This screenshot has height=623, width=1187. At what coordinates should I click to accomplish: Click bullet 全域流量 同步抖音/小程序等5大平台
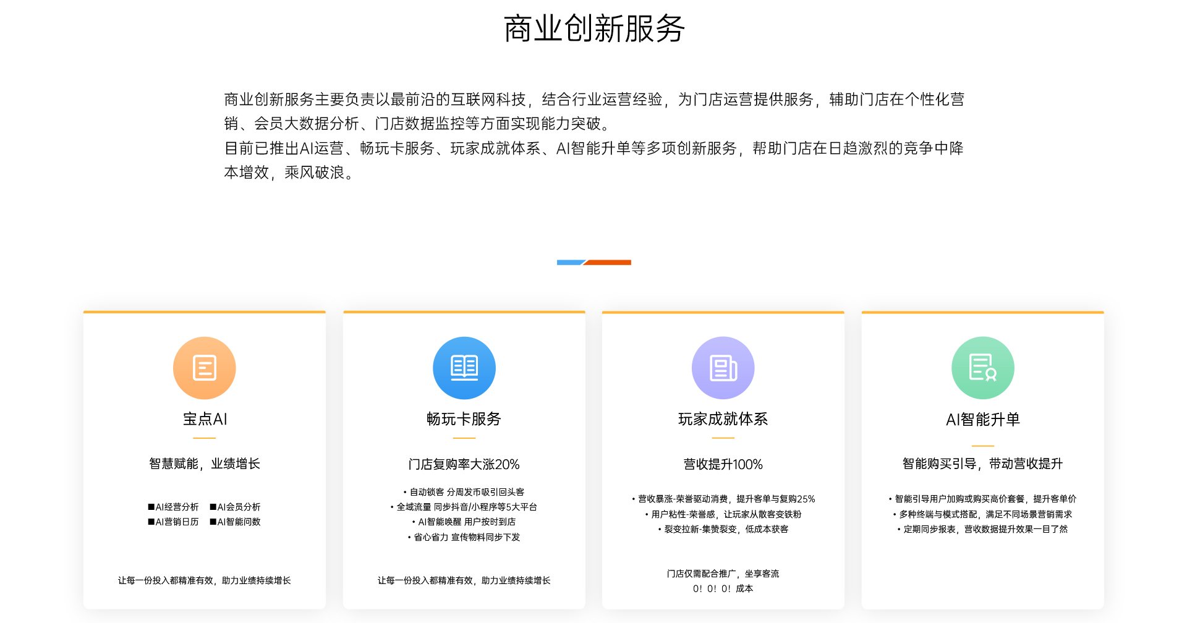[464, 507]
